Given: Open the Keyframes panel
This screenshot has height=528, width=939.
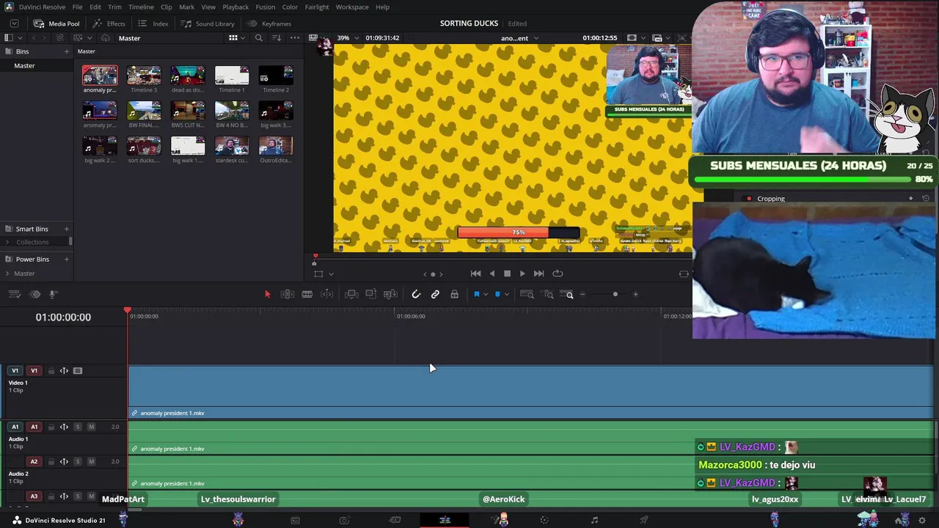Looking at the screenshot, I should 269,23.
